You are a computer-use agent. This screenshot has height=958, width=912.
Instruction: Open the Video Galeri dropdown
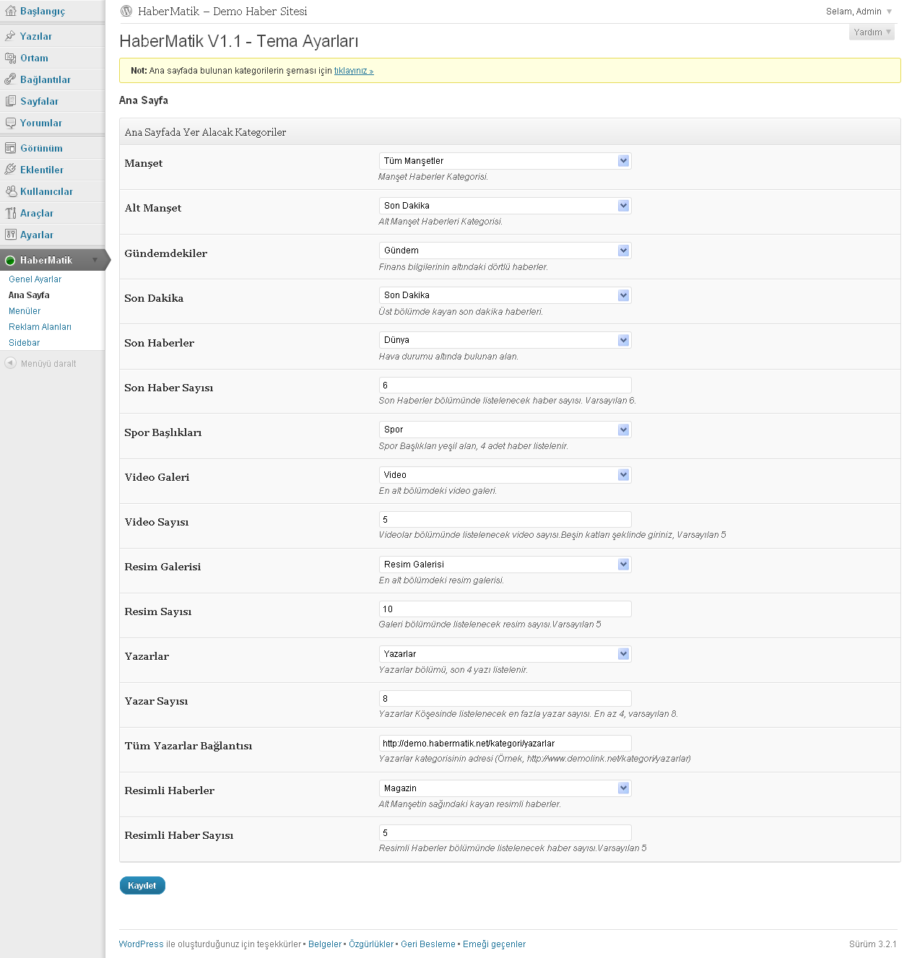[x=505, y=475]
